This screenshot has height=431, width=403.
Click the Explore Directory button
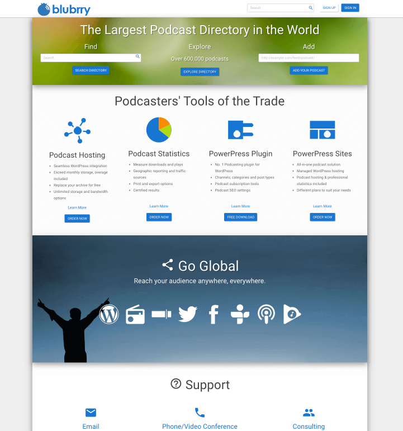(200, 72)
